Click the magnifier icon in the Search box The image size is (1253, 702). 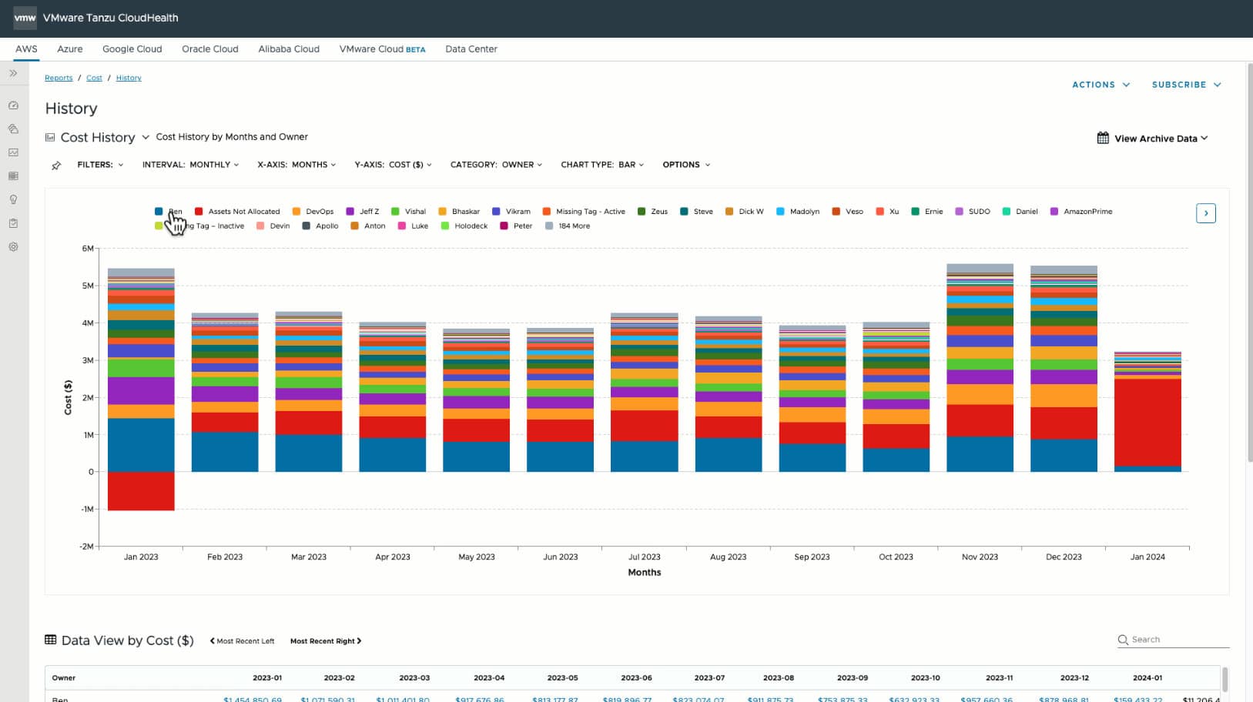coord(1123,640)
